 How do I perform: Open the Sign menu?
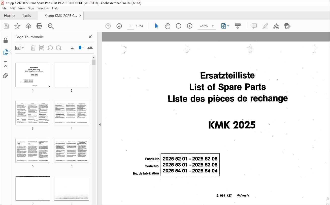[x=31, y=8]
